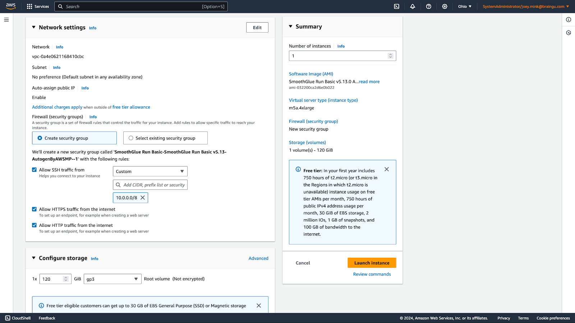Viewport: 575px width, 323px height.
Task: Click the Edit network settings button
Action: [257, 28]
